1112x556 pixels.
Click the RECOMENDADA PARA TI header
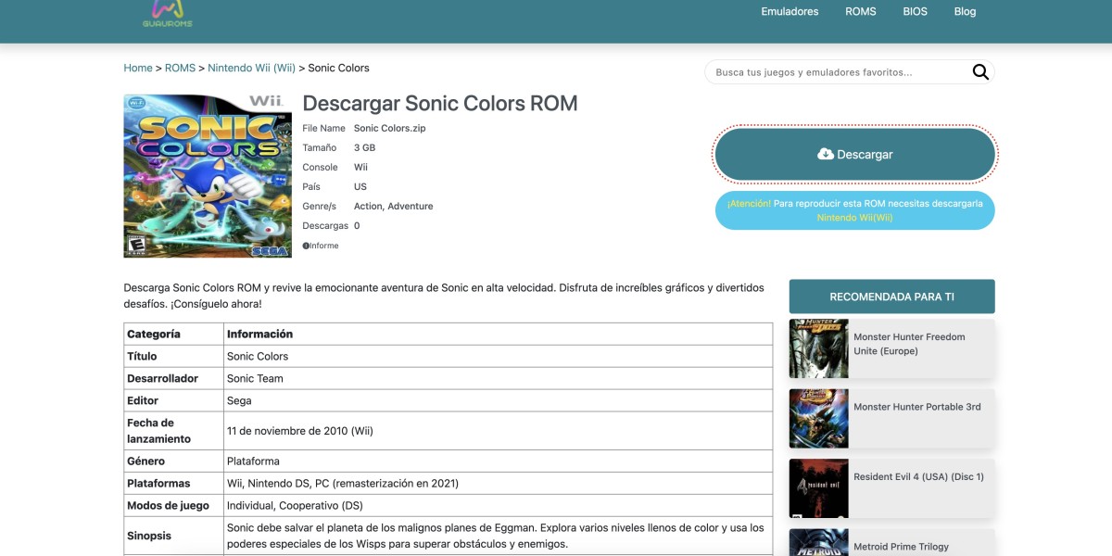pyautogui.click(x=891, y=297)
